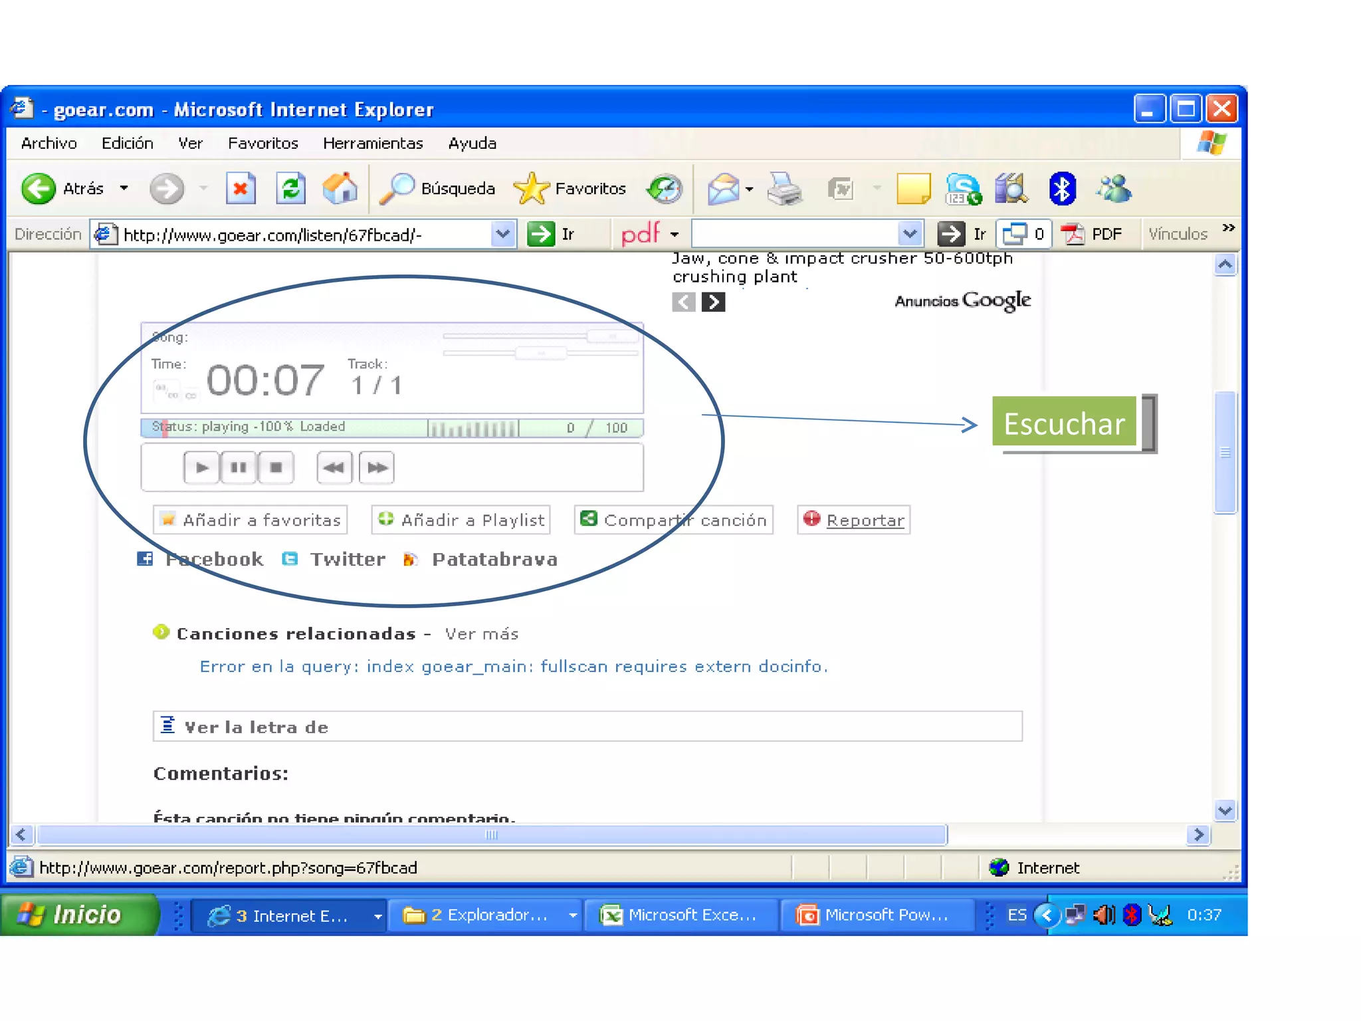Expand the address bar URL dropdown
The height and width of the screenshot is (1021, 1361).
(x=503, y=234)
